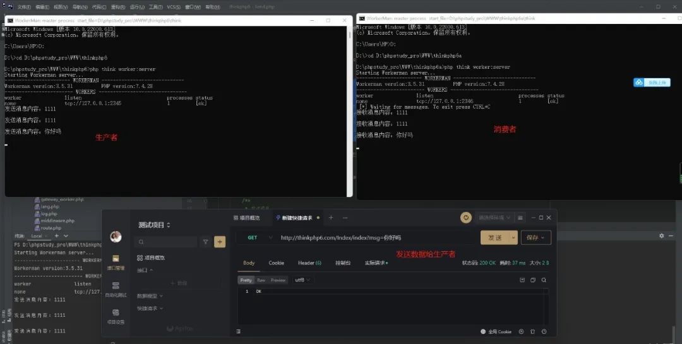Select the 新建快捷请求 tab in Apifox

tap(297, 218)
